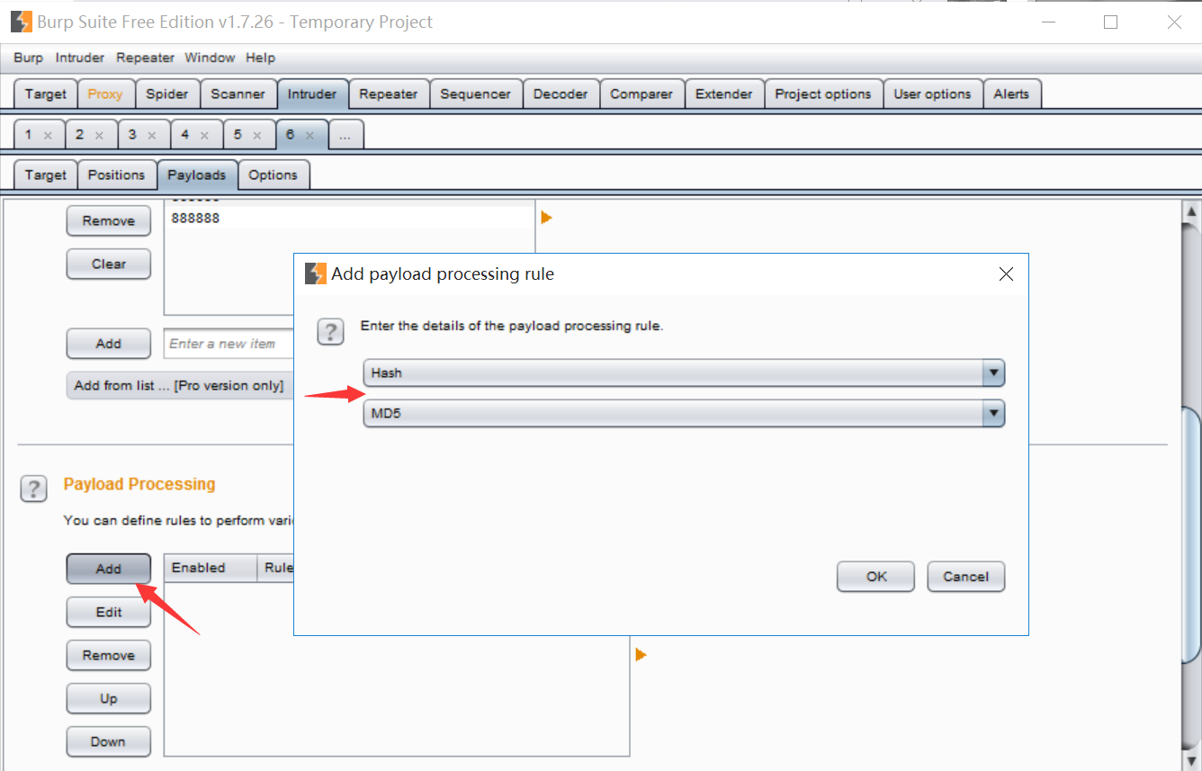Click the vertical scrollbar thumb
Screen dimensions: 1202x771
[x=1190, y=536]
